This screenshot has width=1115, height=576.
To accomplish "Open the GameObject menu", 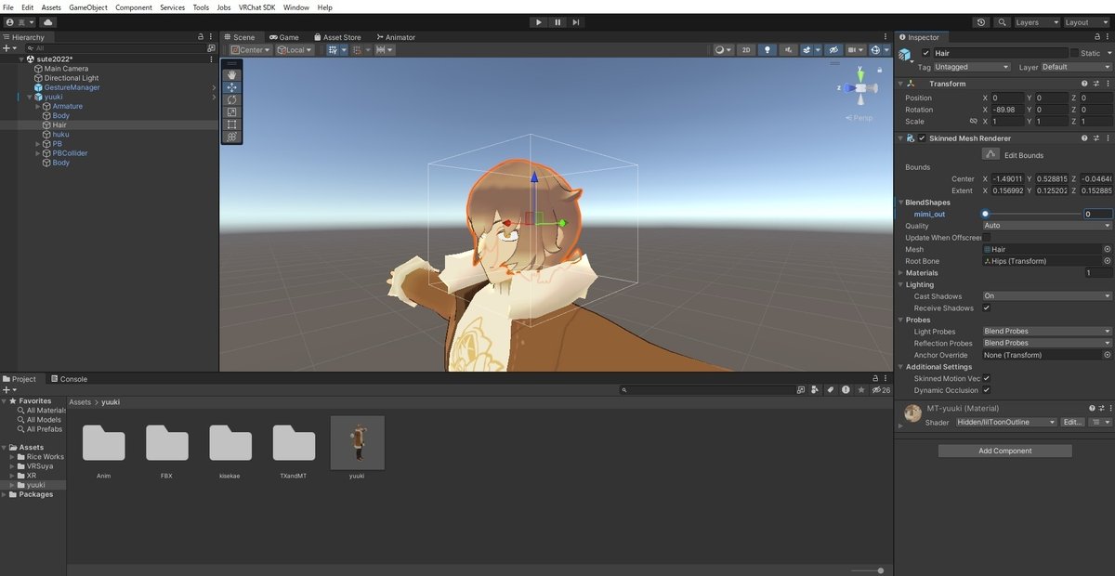I will [88, 7].
